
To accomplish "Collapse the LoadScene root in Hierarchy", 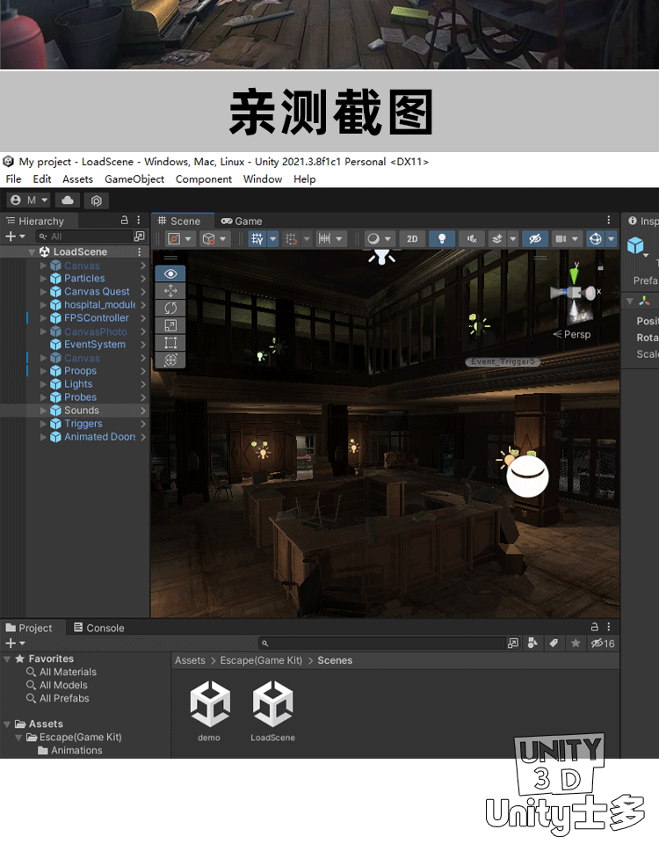I will coord(32,252).
